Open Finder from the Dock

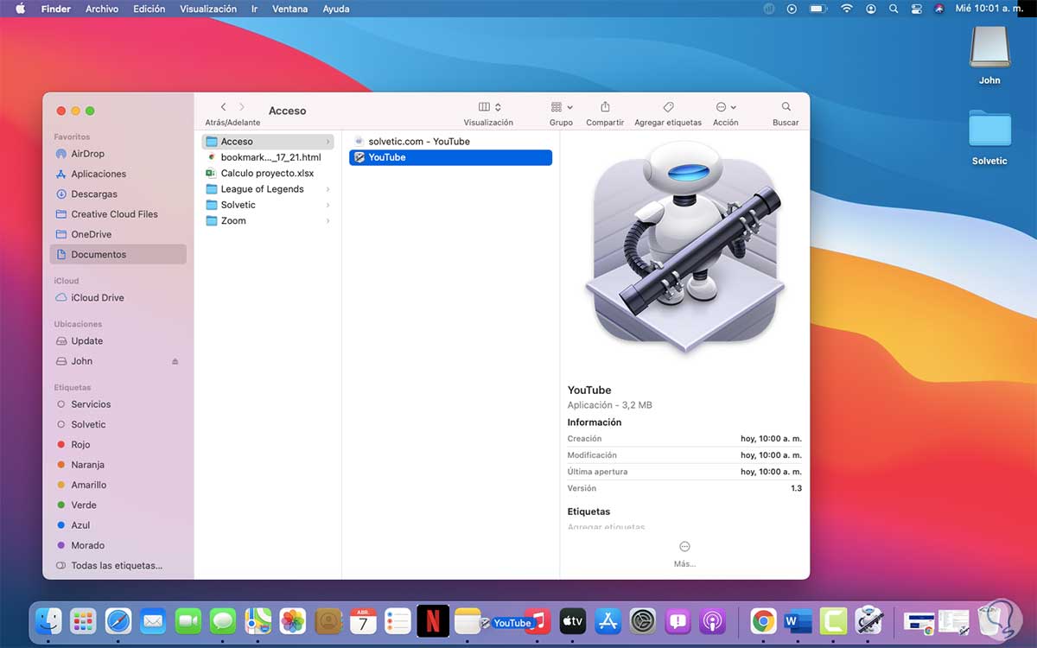tap(48, 620)
